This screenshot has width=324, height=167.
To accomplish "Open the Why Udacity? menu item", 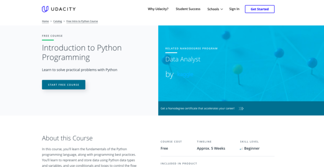I will coord(158,9).
